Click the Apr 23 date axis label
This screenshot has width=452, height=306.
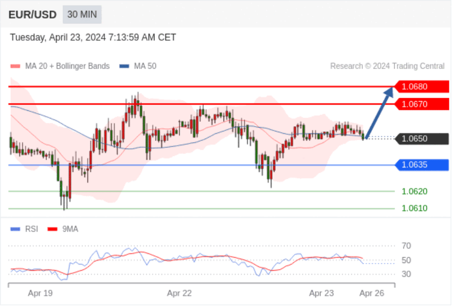click(x=321, y=294)
